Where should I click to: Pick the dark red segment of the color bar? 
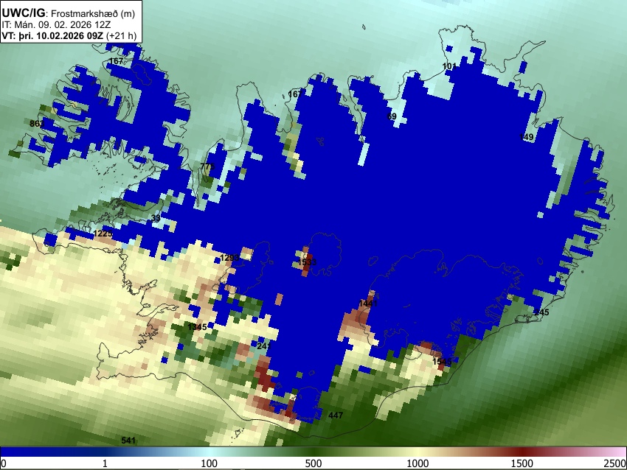[522, 452]
